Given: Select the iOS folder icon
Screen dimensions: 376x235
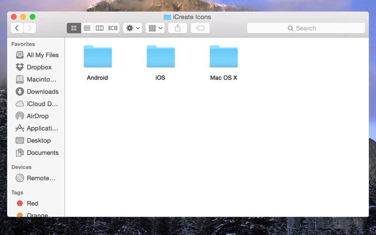Looking at the screenshot, I should [x=161, y=56].
